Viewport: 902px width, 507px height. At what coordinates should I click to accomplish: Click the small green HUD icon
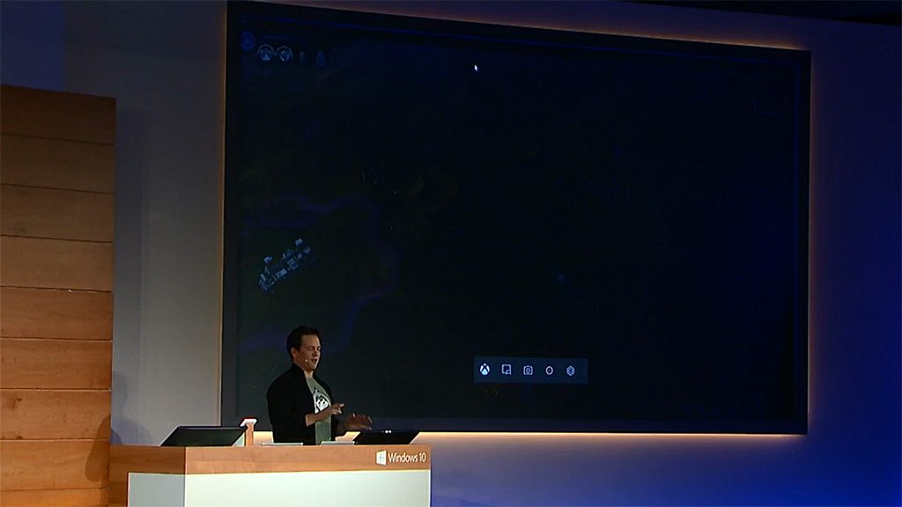pos(302,56)
